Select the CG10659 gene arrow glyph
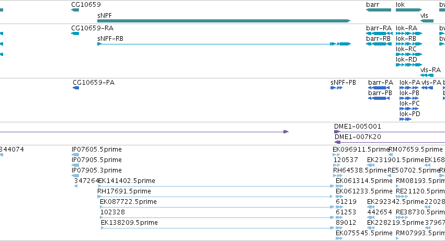The image size is (445, 241). [x=75, y=10]
